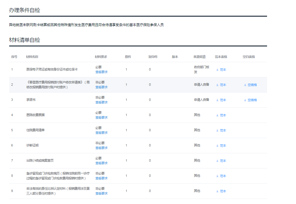Viewport: 296px width, 204px height.
Task: Click download icon for 住院费用清单 sample
Action: [x=217, y=130]
